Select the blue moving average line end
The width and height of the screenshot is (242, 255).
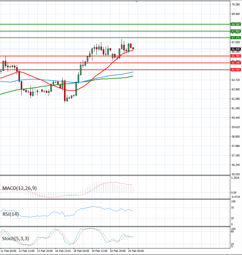pyautogui.click(x=132, y=72)
